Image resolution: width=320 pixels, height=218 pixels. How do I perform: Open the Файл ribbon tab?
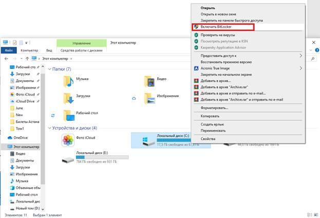8,50
